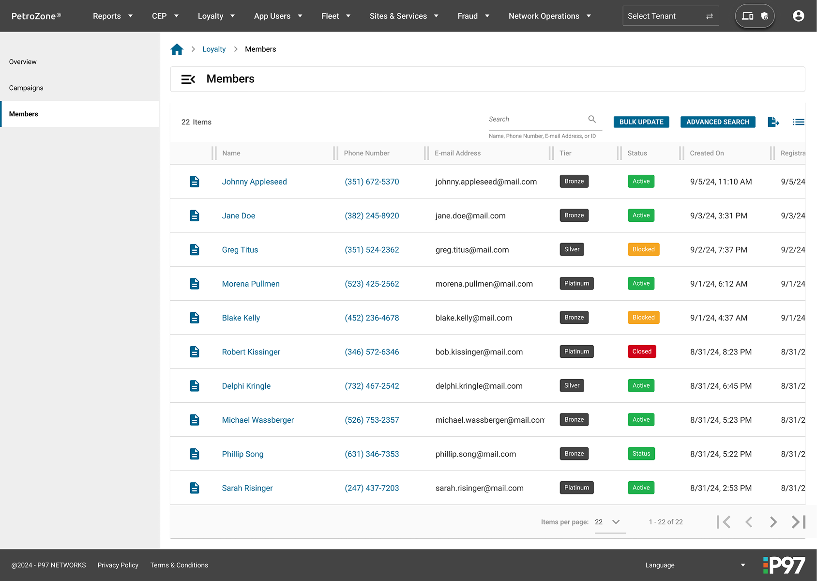
Task: Click the home breadcrumb icon
Action: pos(177,49)
